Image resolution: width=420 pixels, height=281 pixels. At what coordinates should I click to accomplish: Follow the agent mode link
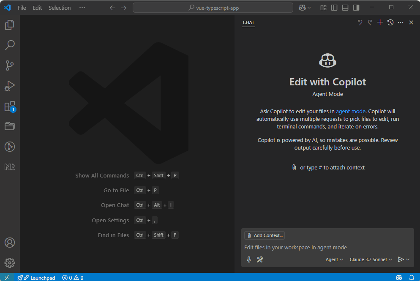click(350, 111)
